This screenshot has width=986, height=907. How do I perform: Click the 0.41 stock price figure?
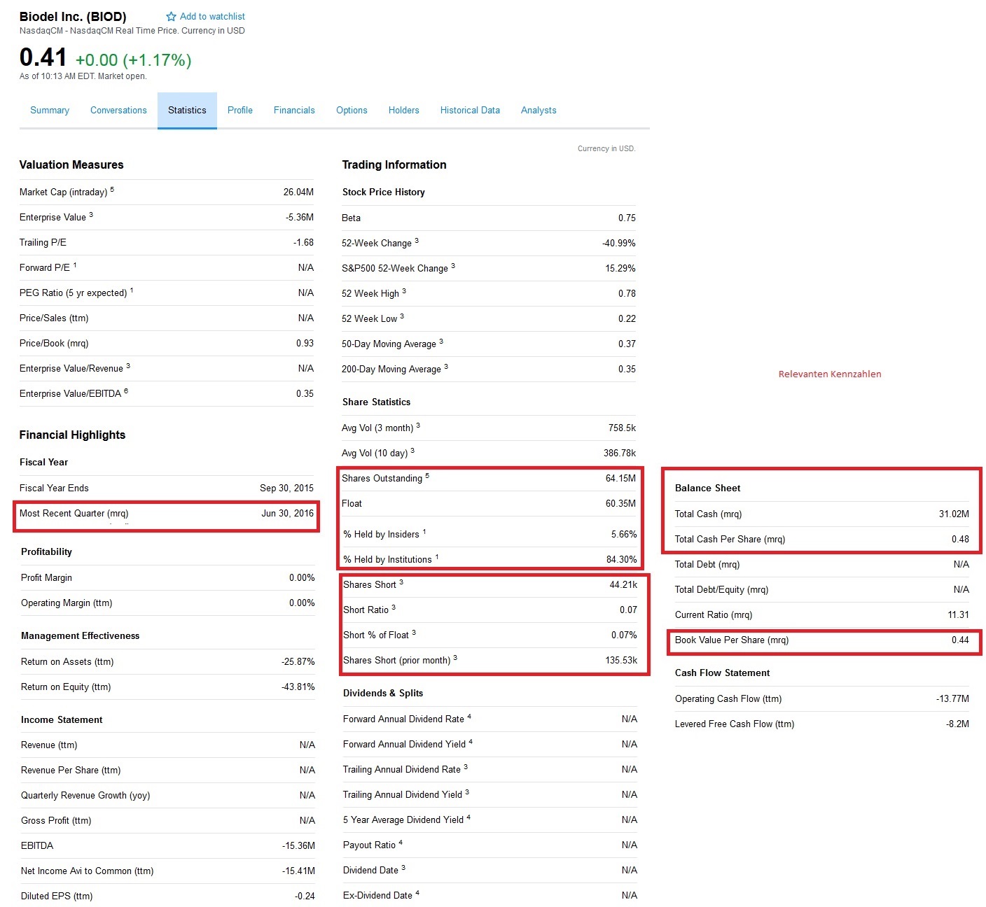pos(43,57)
